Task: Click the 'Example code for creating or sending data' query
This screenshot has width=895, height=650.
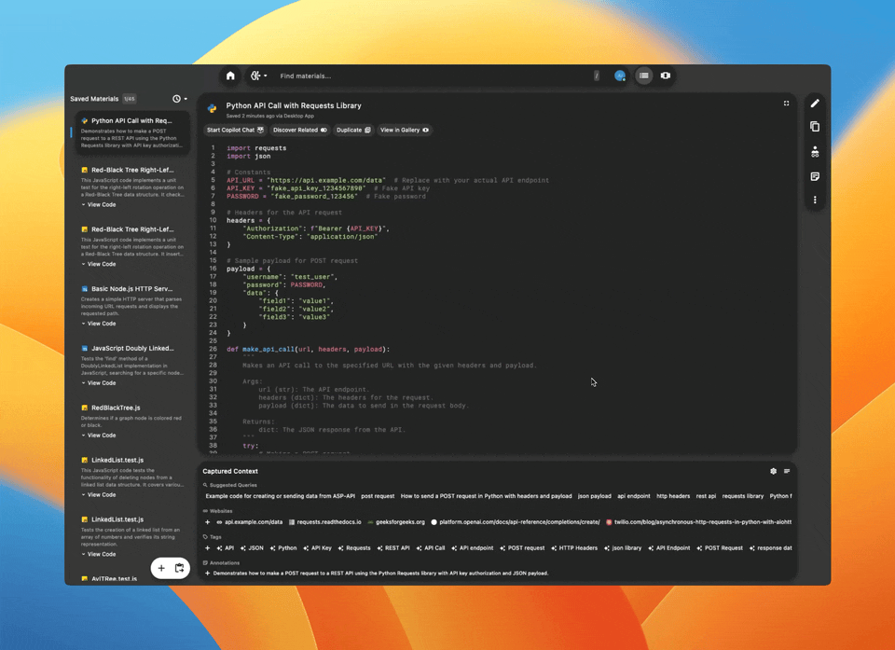Action: (281, 496)
